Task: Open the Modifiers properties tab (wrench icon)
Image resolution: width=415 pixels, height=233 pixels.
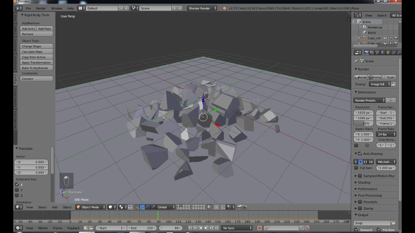Action: (399, 52)
